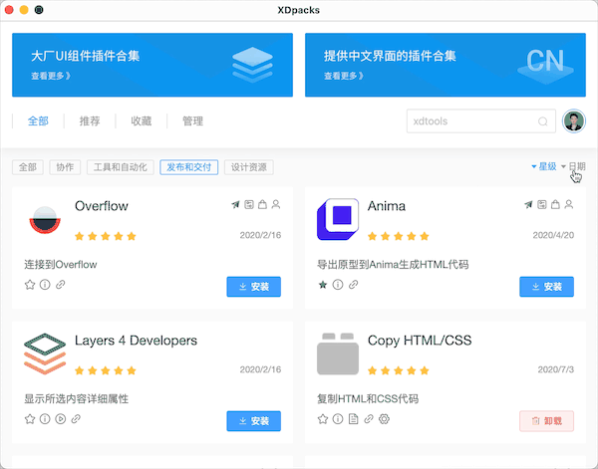Play video demo for Layers 4 Developers
Viewport: 598px width, 469px height.
coord(60,419)
